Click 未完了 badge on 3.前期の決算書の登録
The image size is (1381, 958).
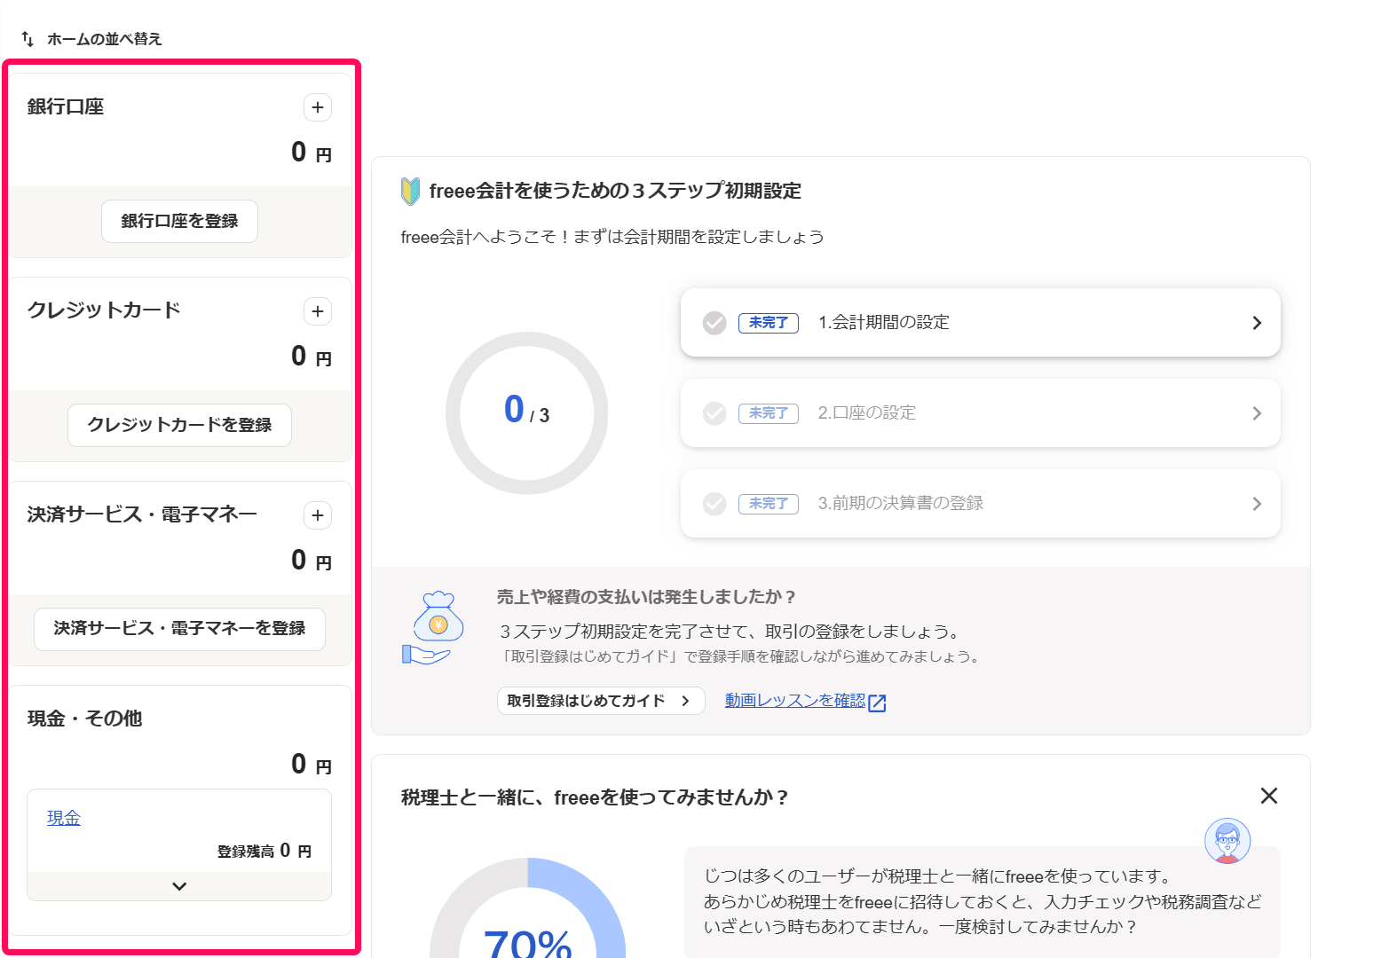coord(769,504)
